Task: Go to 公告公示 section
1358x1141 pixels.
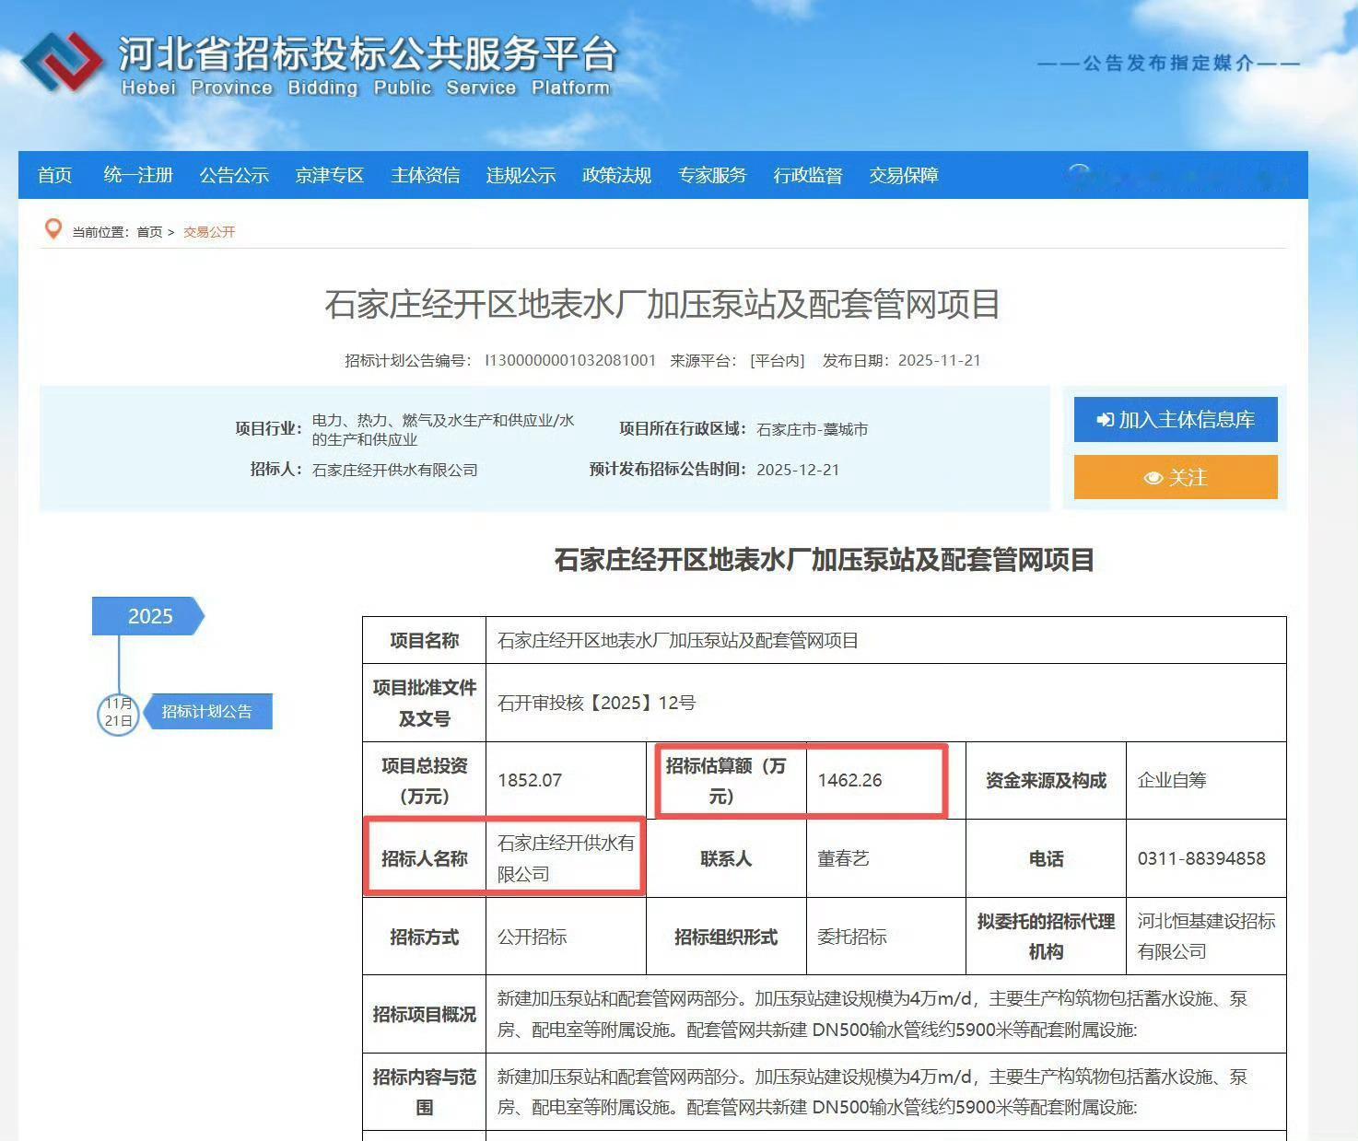Action: (234, 175)
